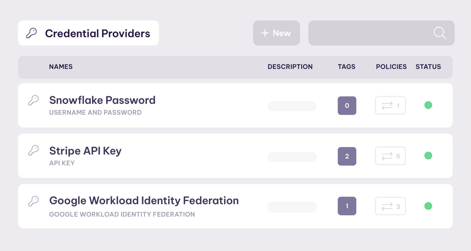The height and width of the screenshot is (251, 471).
Task: Sort by the Status column header
Action: coord(428,67)
